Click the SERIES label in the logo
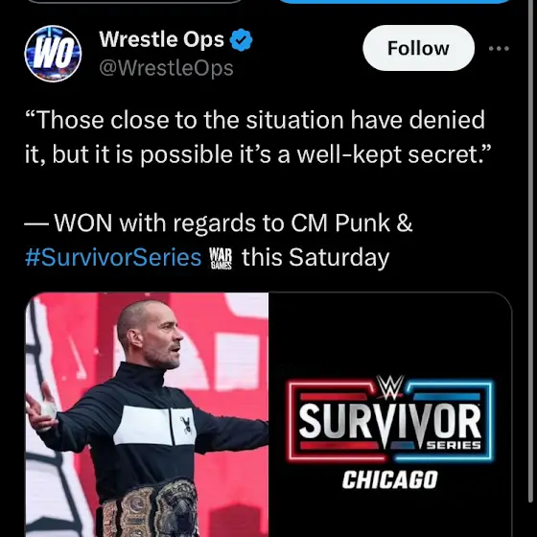This screenshot has width=537, height=537. point(454,445)
